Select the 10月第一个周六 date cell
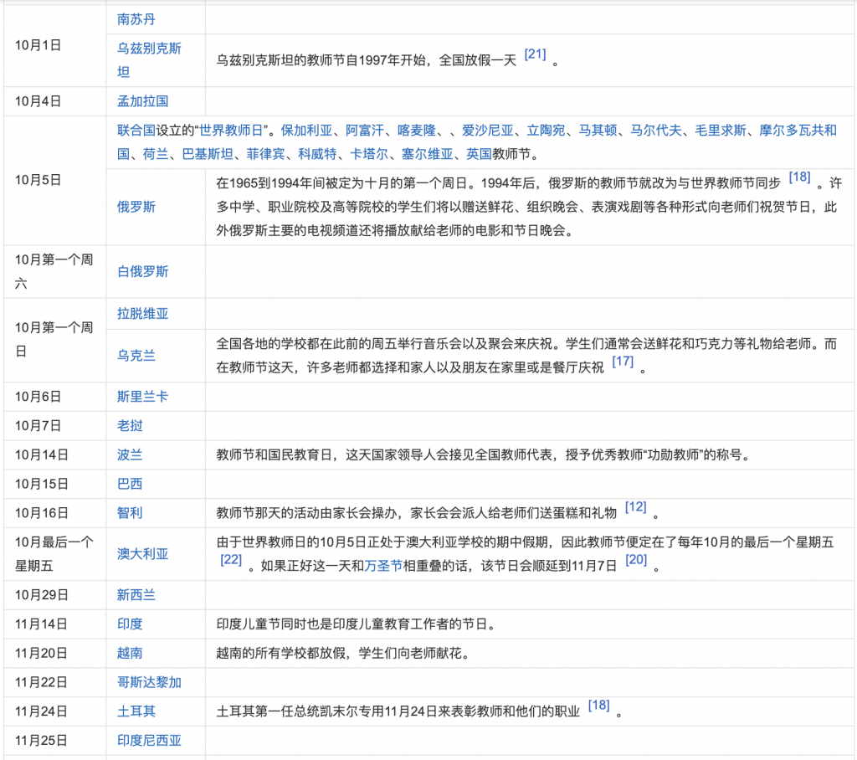This screenshot has height=760, width=857. (x=54, y=272)
